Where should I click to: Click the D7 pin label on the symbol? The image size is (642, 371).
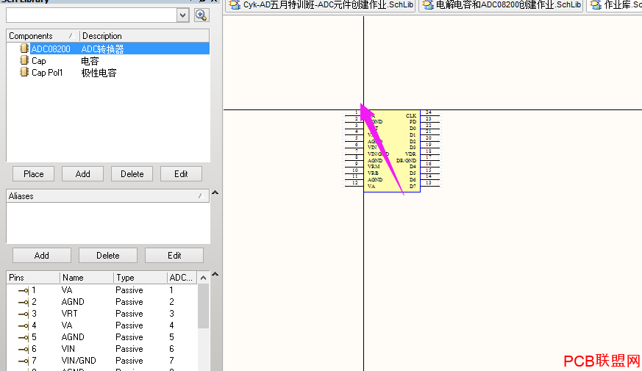(413, 186)
